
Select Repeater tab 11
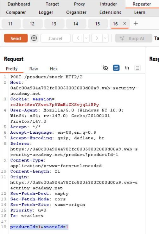pos(11,24)
